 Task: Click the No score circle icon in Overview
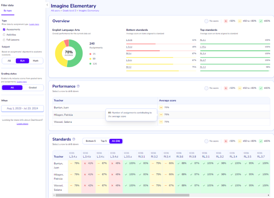(207, 21)
